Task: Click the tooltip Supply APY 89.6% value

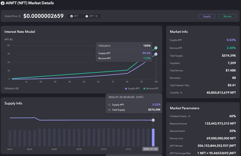Action: tap(146, 53)
